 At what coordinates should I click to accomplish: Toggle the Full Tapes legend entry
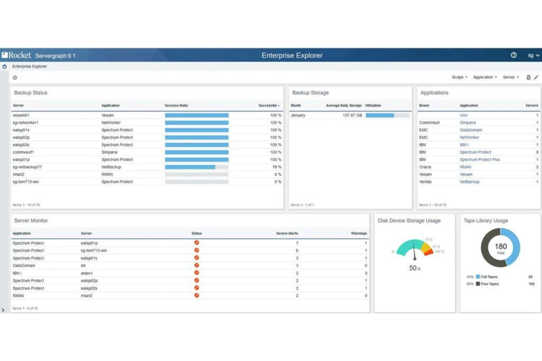(488, 277)
